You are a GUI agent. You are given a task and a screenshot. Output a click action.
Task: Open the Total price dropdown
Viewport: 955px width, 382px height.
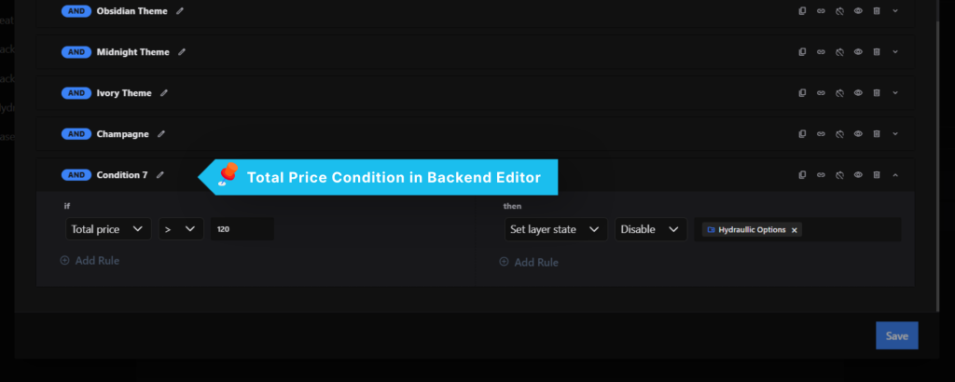108,229
